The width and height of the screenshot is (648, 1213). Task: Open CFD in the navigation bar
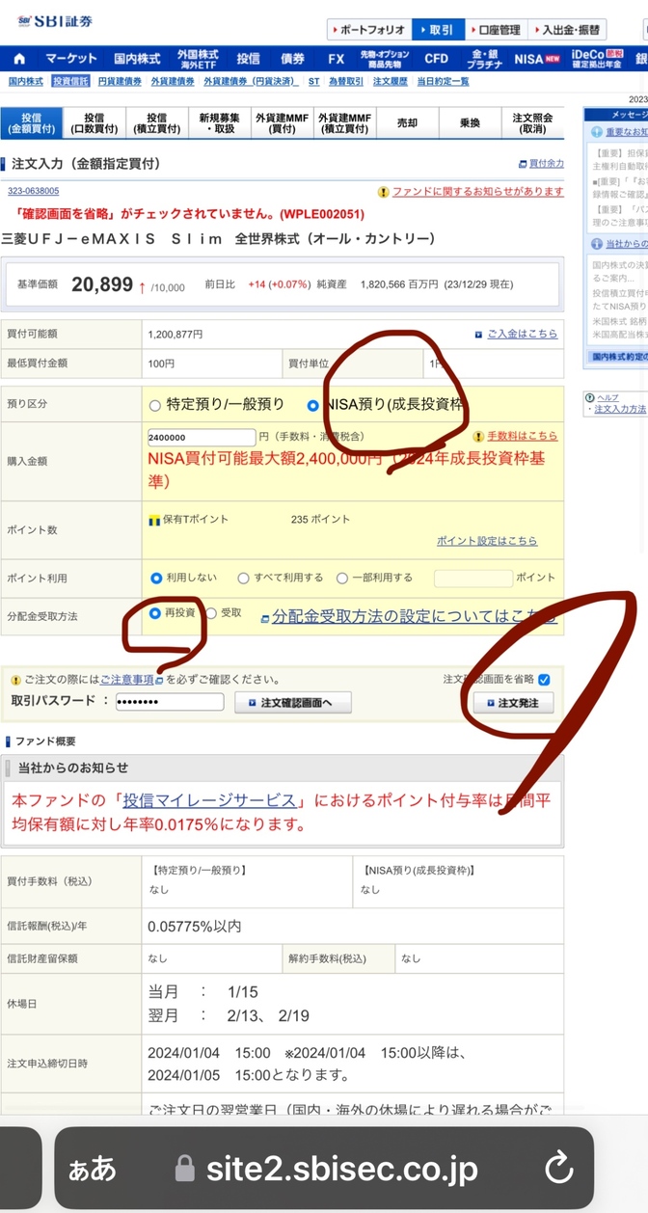click(437, 59)
